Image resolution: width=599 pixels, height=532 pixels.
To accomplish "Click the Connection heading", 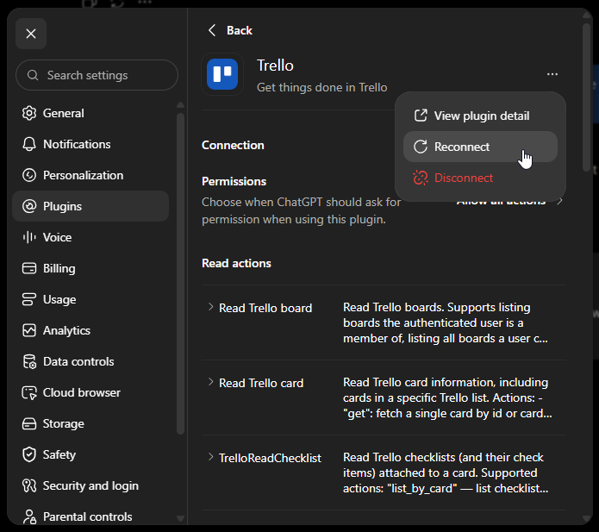I will pos(233,145).
